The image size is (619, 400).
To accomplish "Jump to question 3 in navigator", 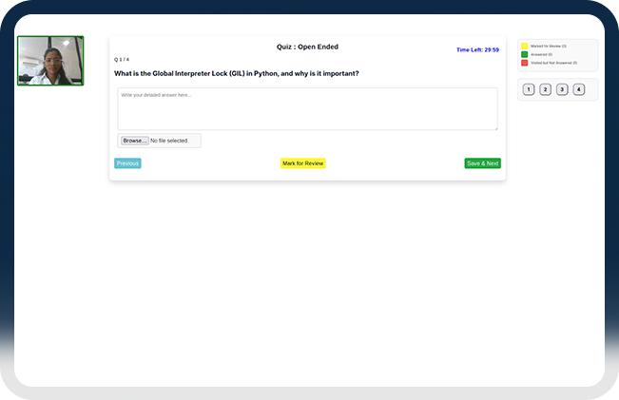I will (562, 89).
